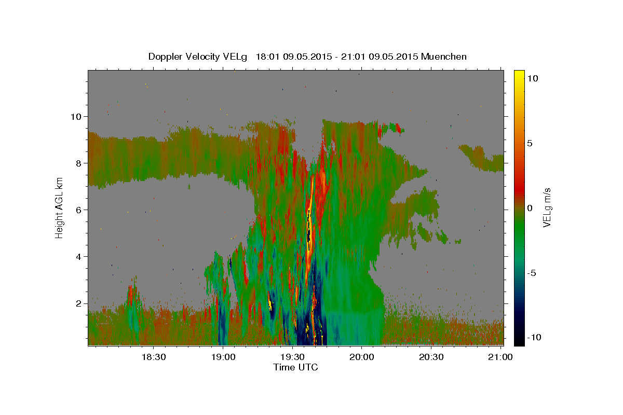This screenshot has height=415, width=623.
Task: Click the height tick label '6'
Action: pos(79,210)
